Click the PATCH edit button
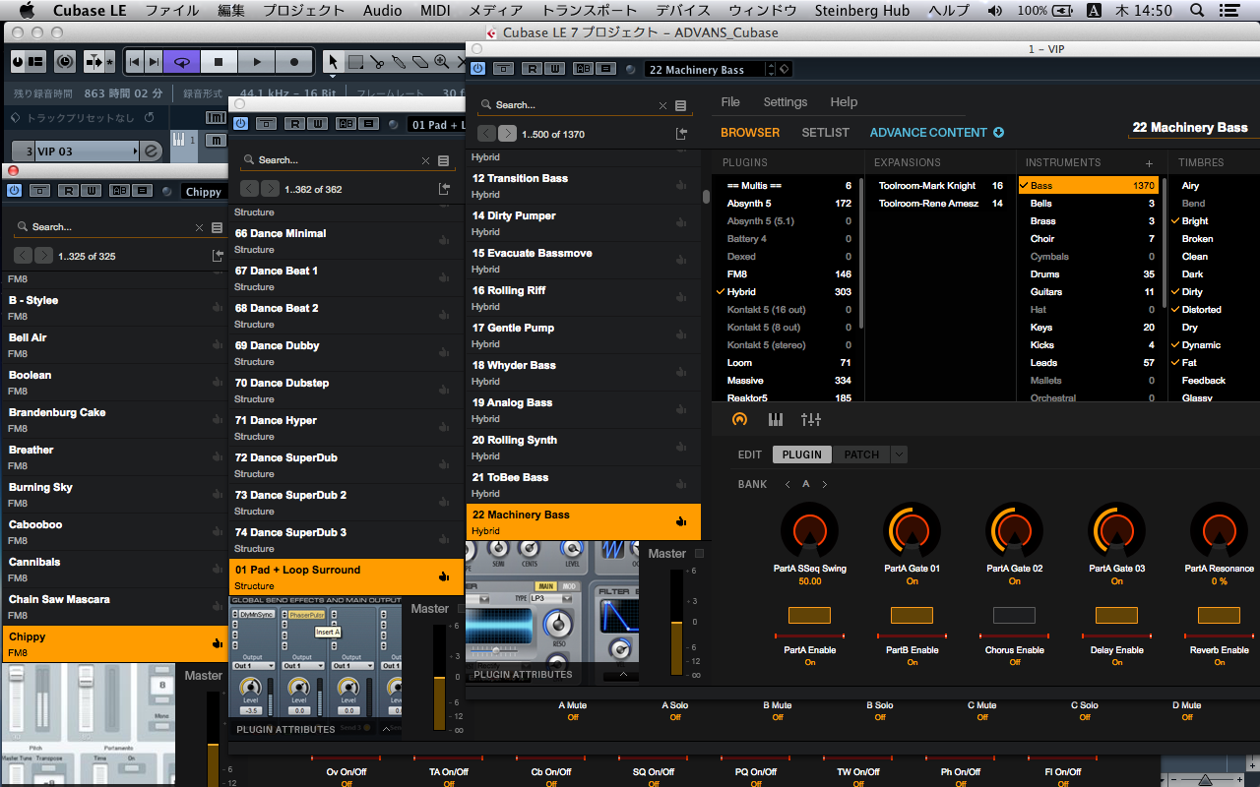Image resolution: width=1260 pixels, height=787 pixels. [861, 454]
